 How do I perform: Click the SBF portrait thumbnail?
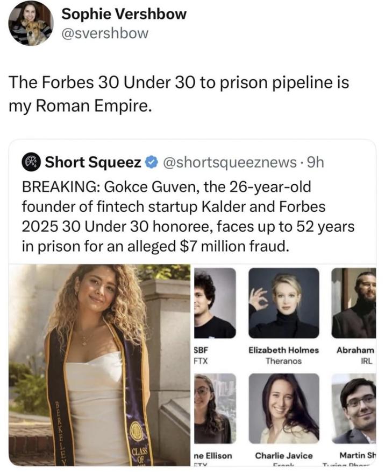pos(215,303)
